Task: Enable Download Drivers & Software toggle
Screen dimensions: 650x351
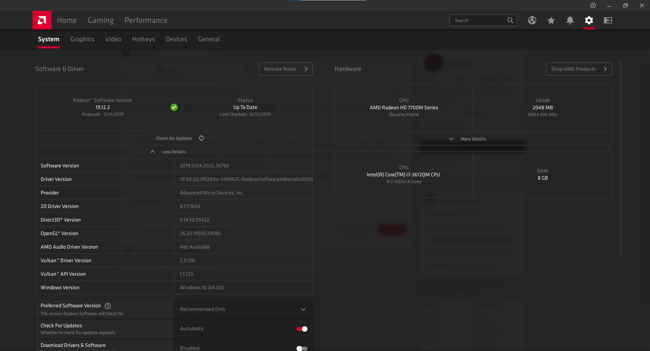Action: click(x=302, y=348)
